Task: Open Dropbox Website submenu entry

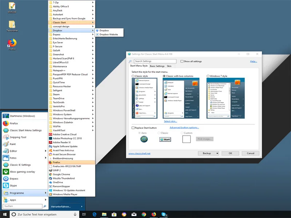Action: (x=109, y=35)
